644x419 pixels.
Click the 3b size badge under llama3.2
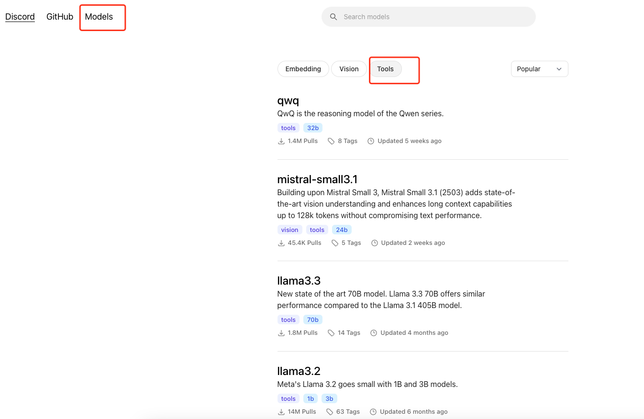(x=329, y=398)
